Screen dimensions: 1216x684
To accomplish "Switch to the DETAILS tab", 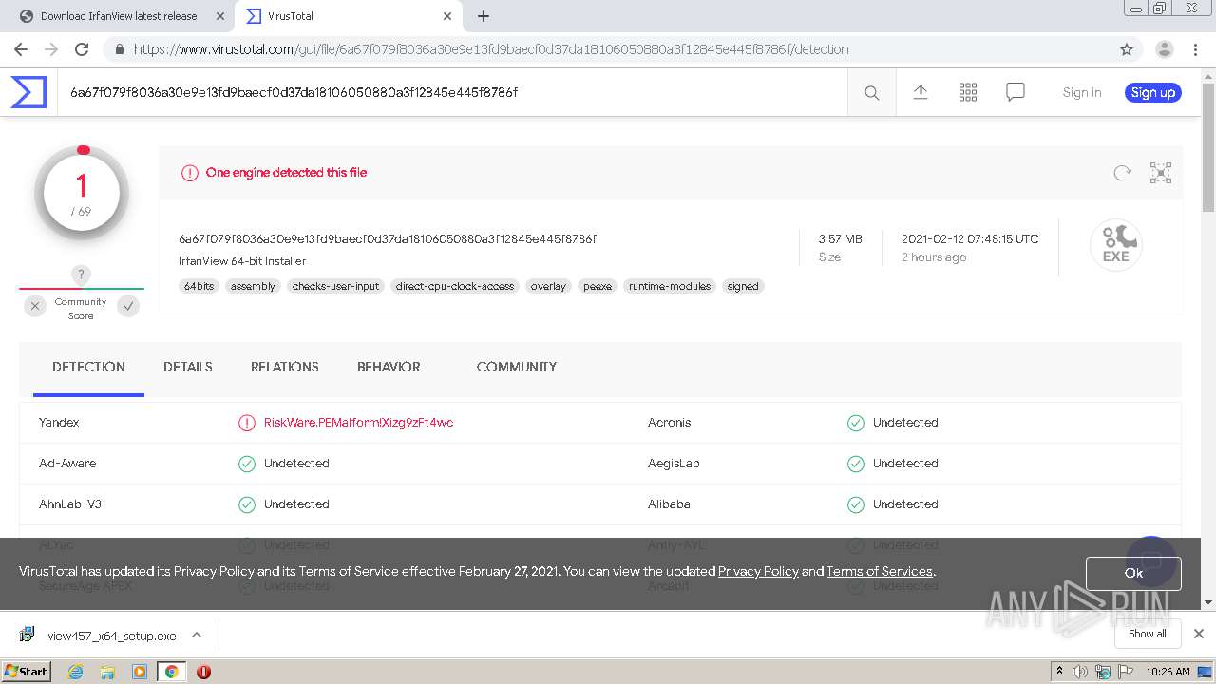I will (x=188, y=367).
